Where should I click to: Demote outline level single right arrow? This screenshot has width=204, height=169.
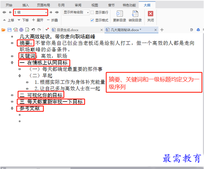tap(51, 12)
